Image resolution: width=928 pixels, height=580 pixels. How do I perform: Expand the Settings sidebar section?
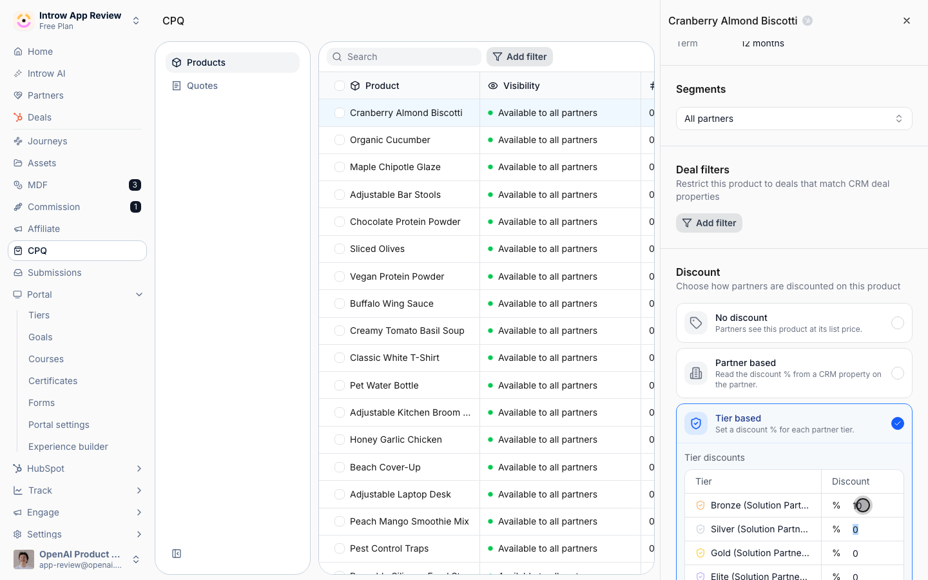tap(139, 534)
